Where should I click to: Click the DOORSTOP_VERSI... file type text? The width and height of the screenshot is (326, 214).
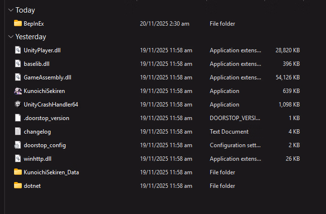[235, 118]
